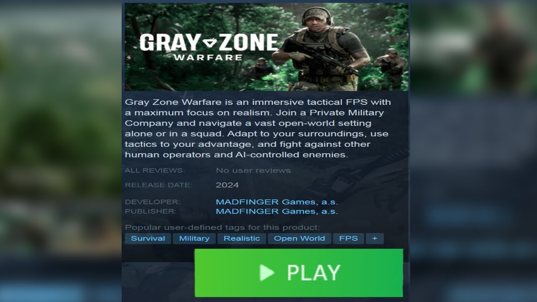Click the Popular user-defined tags heading
This screenshot has height=302, width=537.
222,227
